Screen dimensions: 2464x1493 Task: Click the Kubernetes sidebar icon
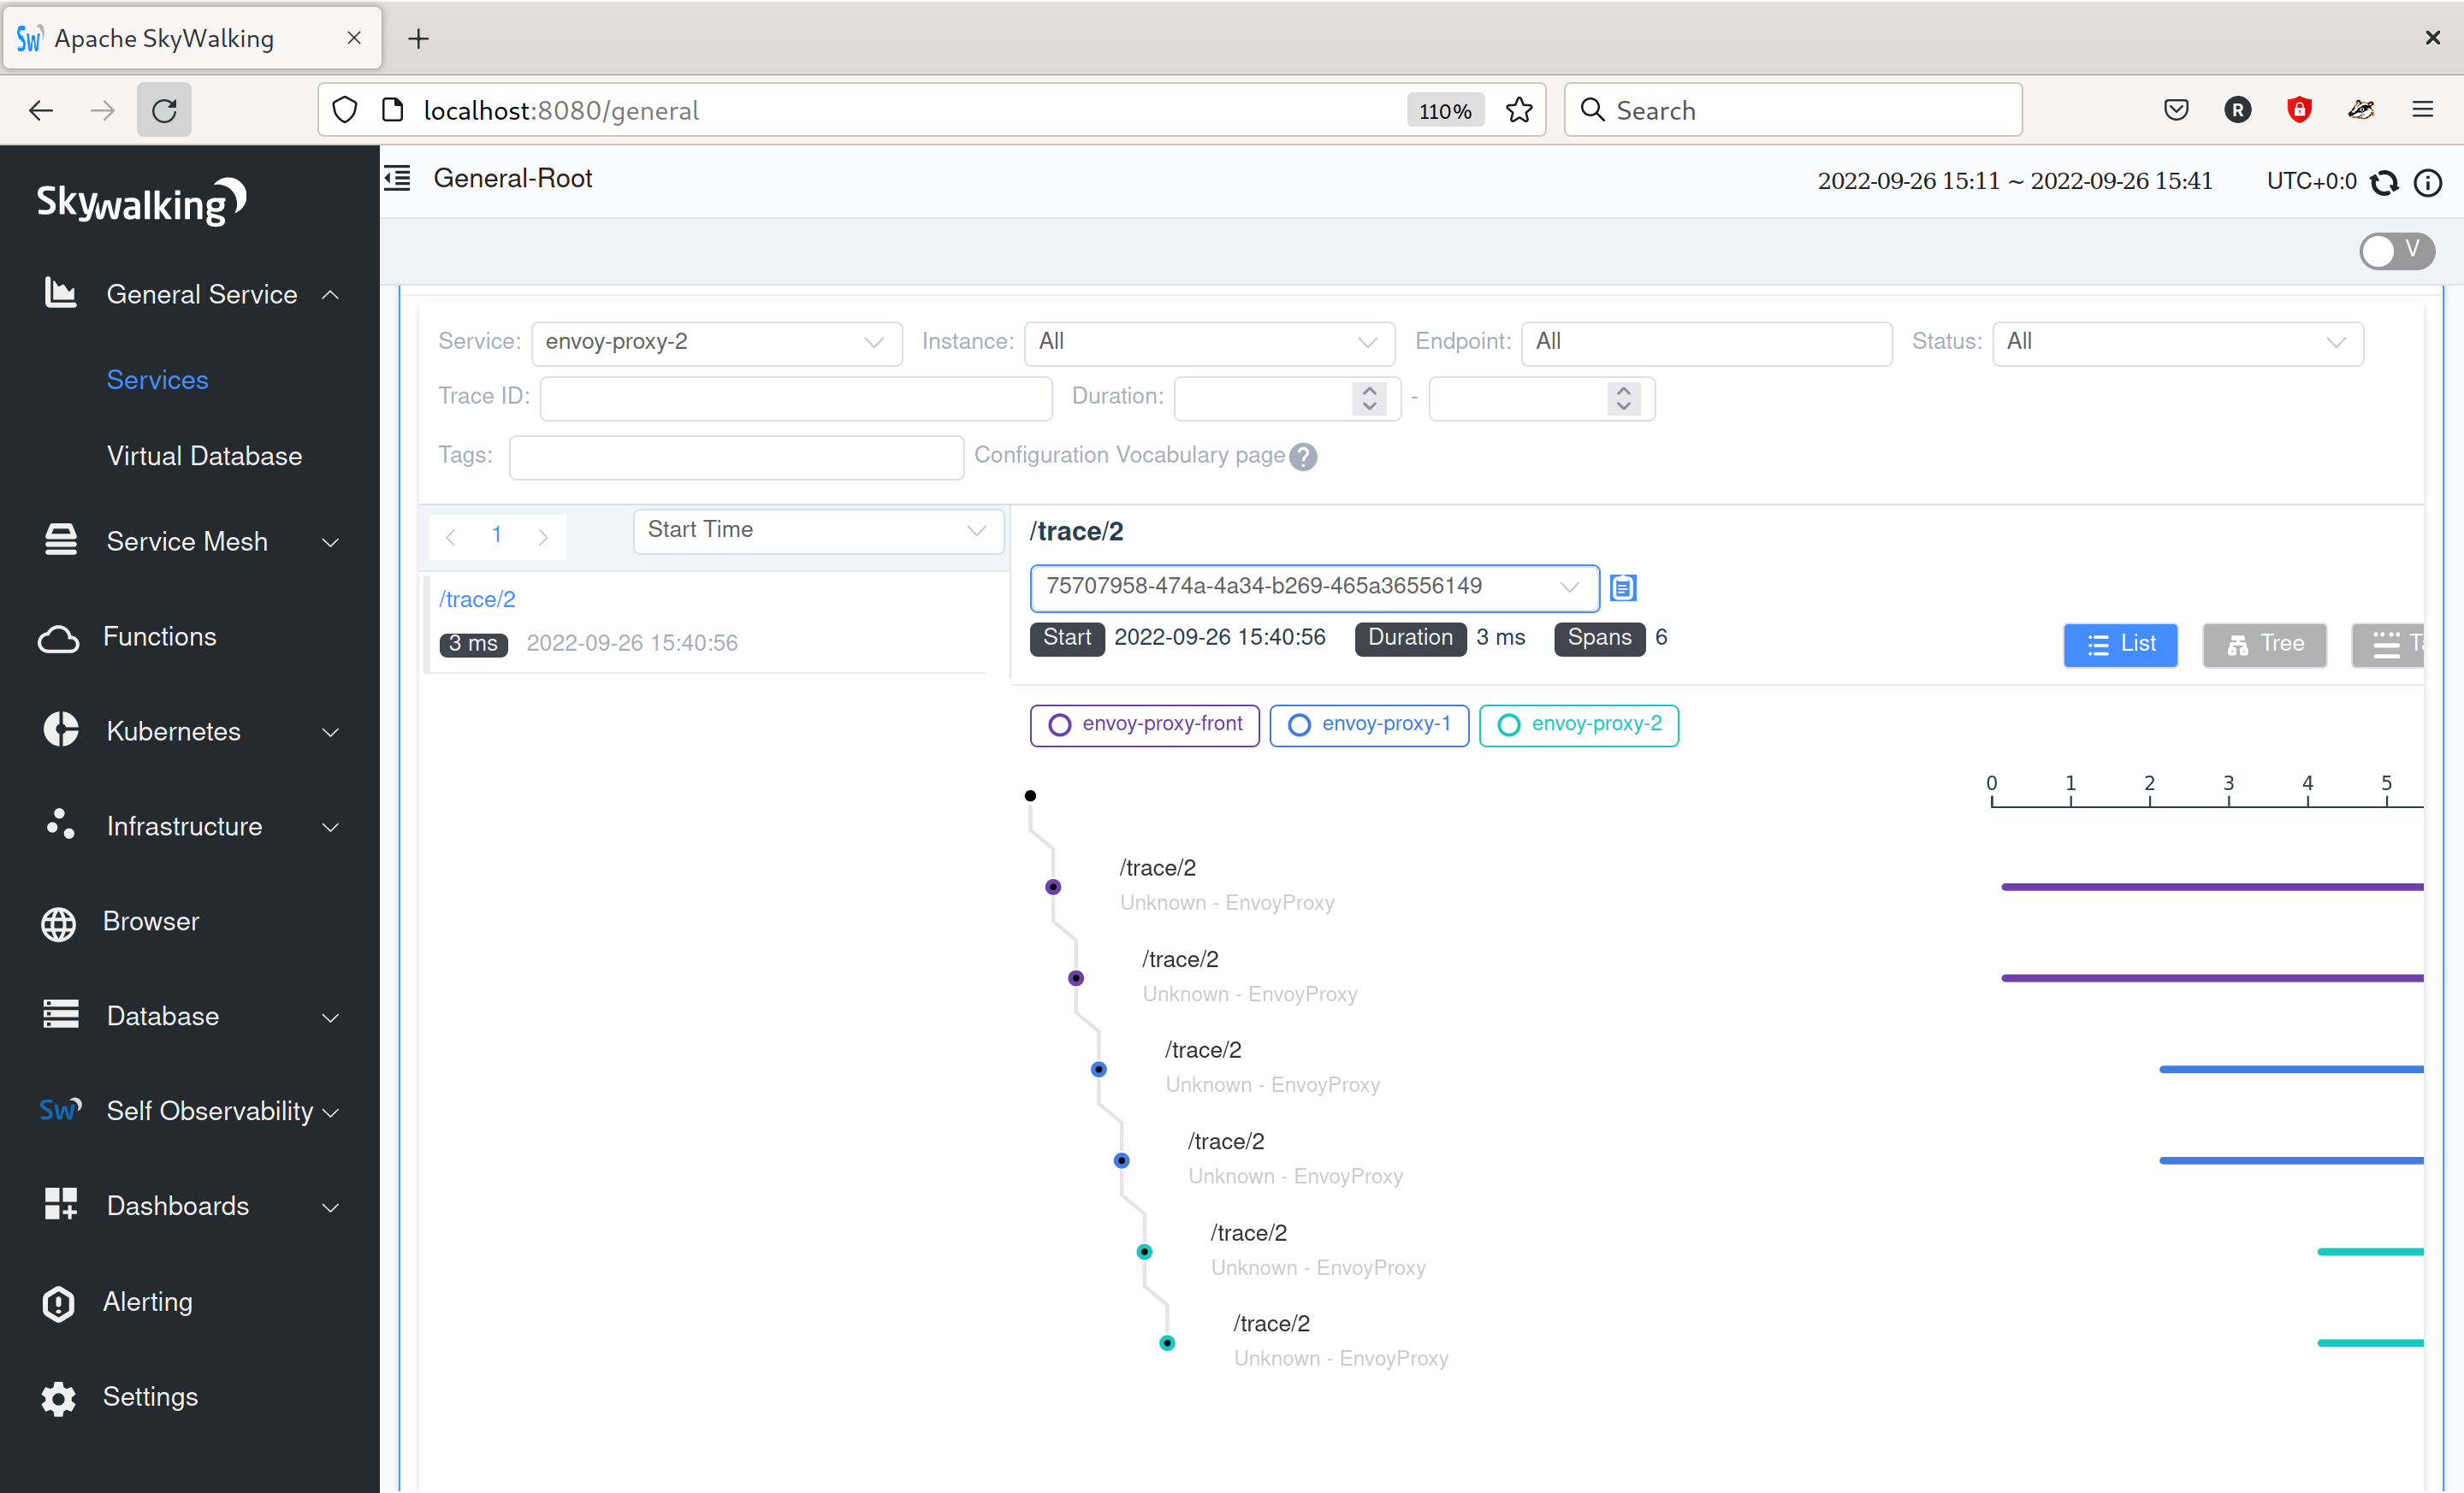click(58, 729)
